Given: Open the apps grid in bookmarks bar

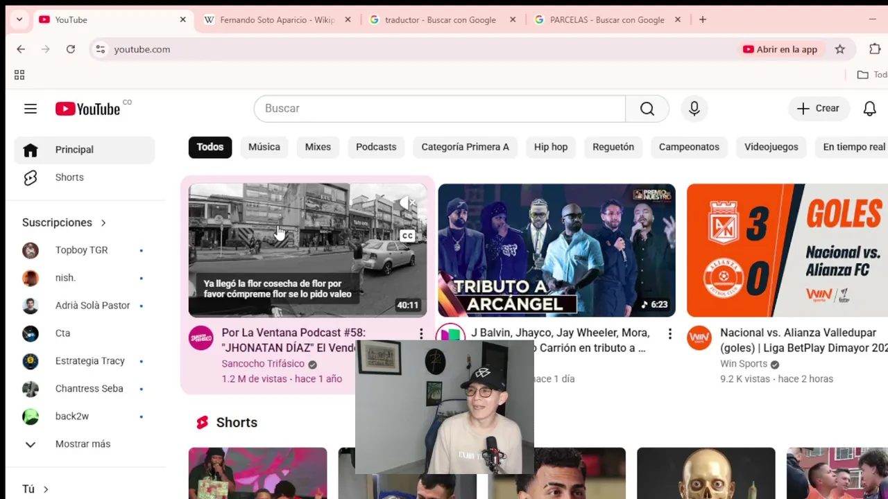Looking at the screenshot, I should coord(19,75).
